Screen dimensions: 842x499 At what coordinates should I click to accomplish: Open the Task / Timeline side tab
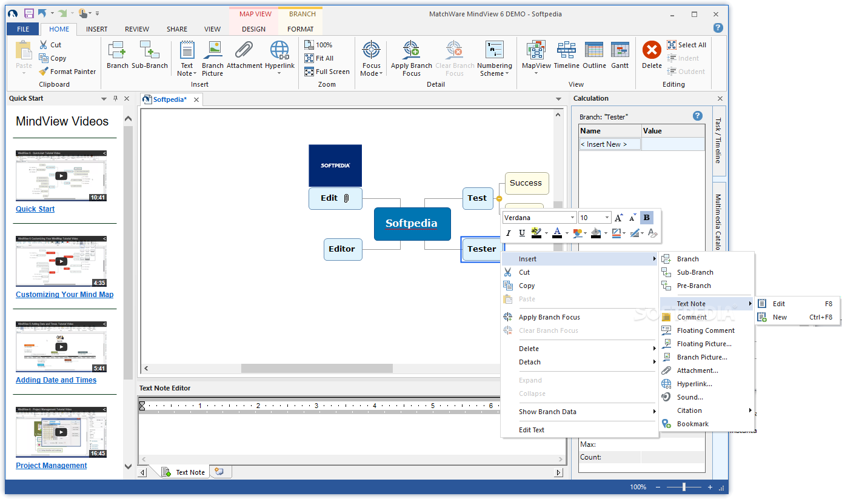pos(718,140)
